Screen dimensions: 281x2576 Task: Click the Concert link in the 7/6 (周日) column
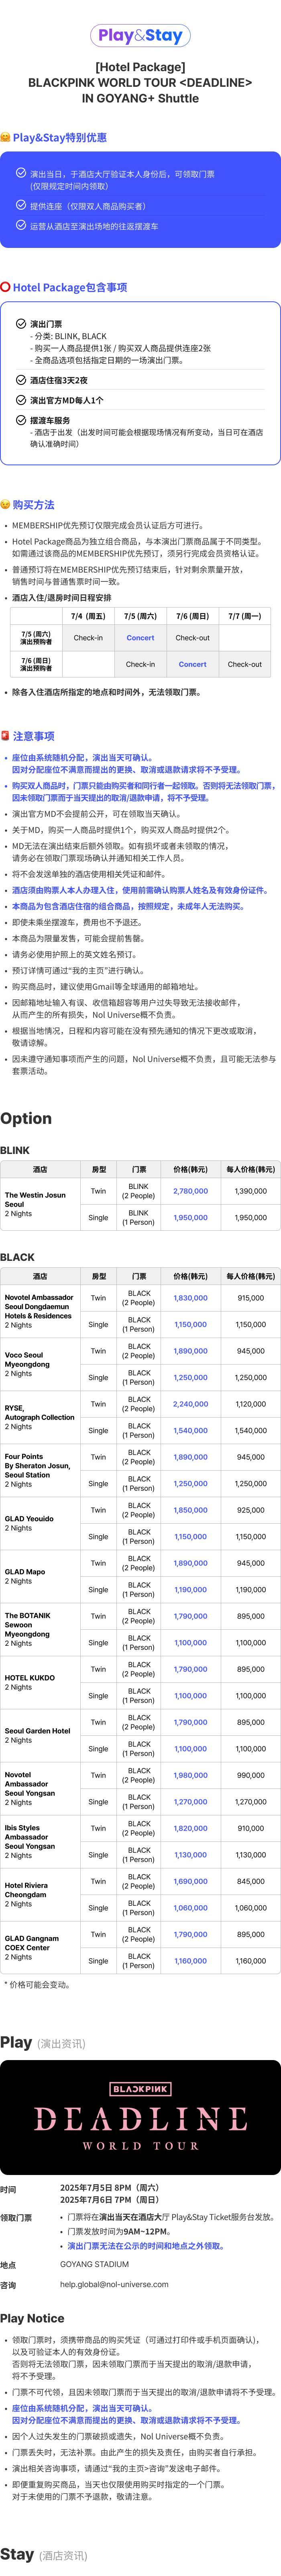pyautogui.click(x=192, y=664)
